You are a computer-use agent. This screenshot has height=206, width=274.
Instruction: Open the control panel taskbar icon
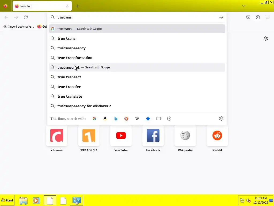(x=77, y=200)
